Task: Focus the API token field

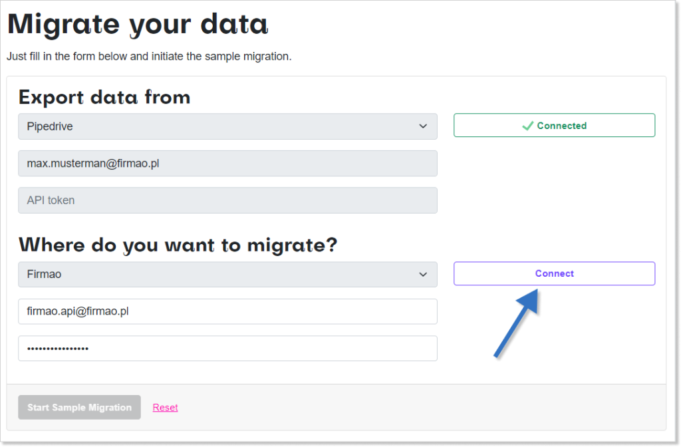Action: click(227, 200)
